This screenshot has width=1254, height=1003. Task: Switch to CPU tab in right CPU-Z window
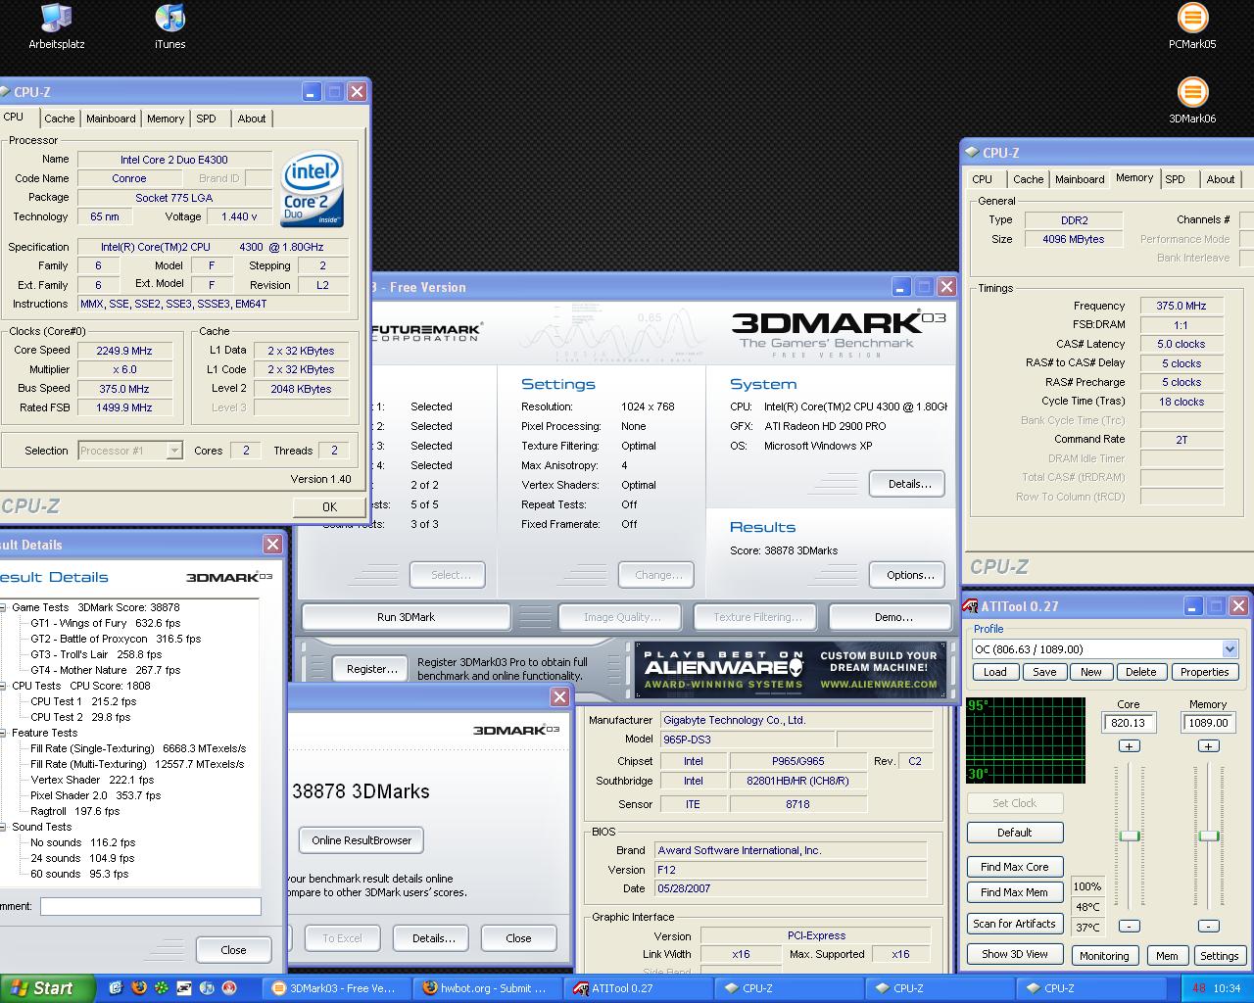tap(983, 179)
